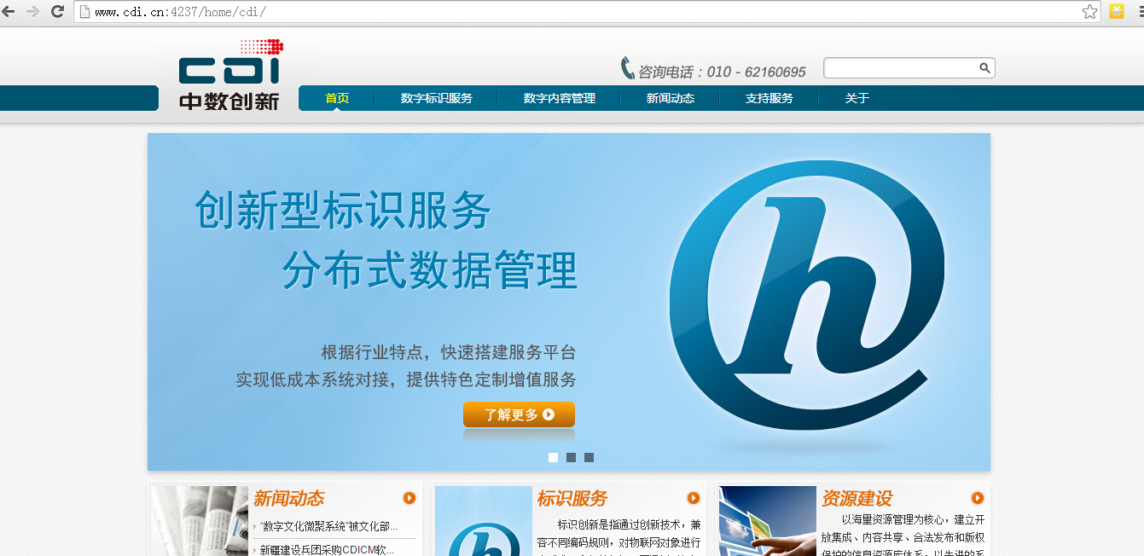Click the CDI 中数创新 logo

click(x=230, y=75)
